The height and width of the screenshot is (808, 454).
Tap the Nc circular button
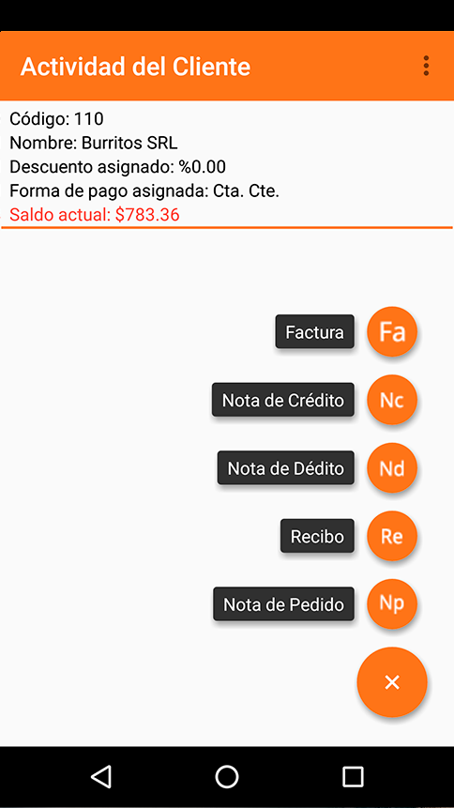(x=392, y=400)
